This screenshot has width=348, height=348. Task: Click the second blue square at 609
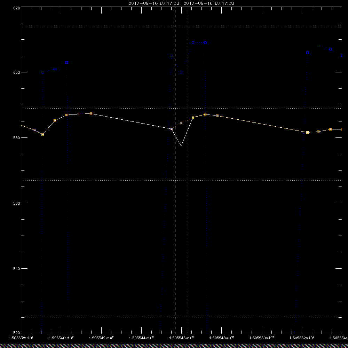pos(205,42)
